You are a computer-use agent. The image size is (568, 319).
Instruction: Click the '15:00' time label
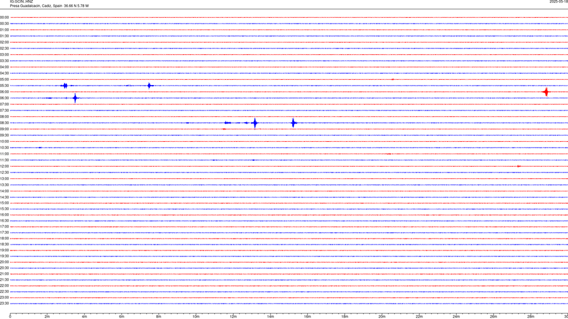pyautogui.click(x=4, y=203)
